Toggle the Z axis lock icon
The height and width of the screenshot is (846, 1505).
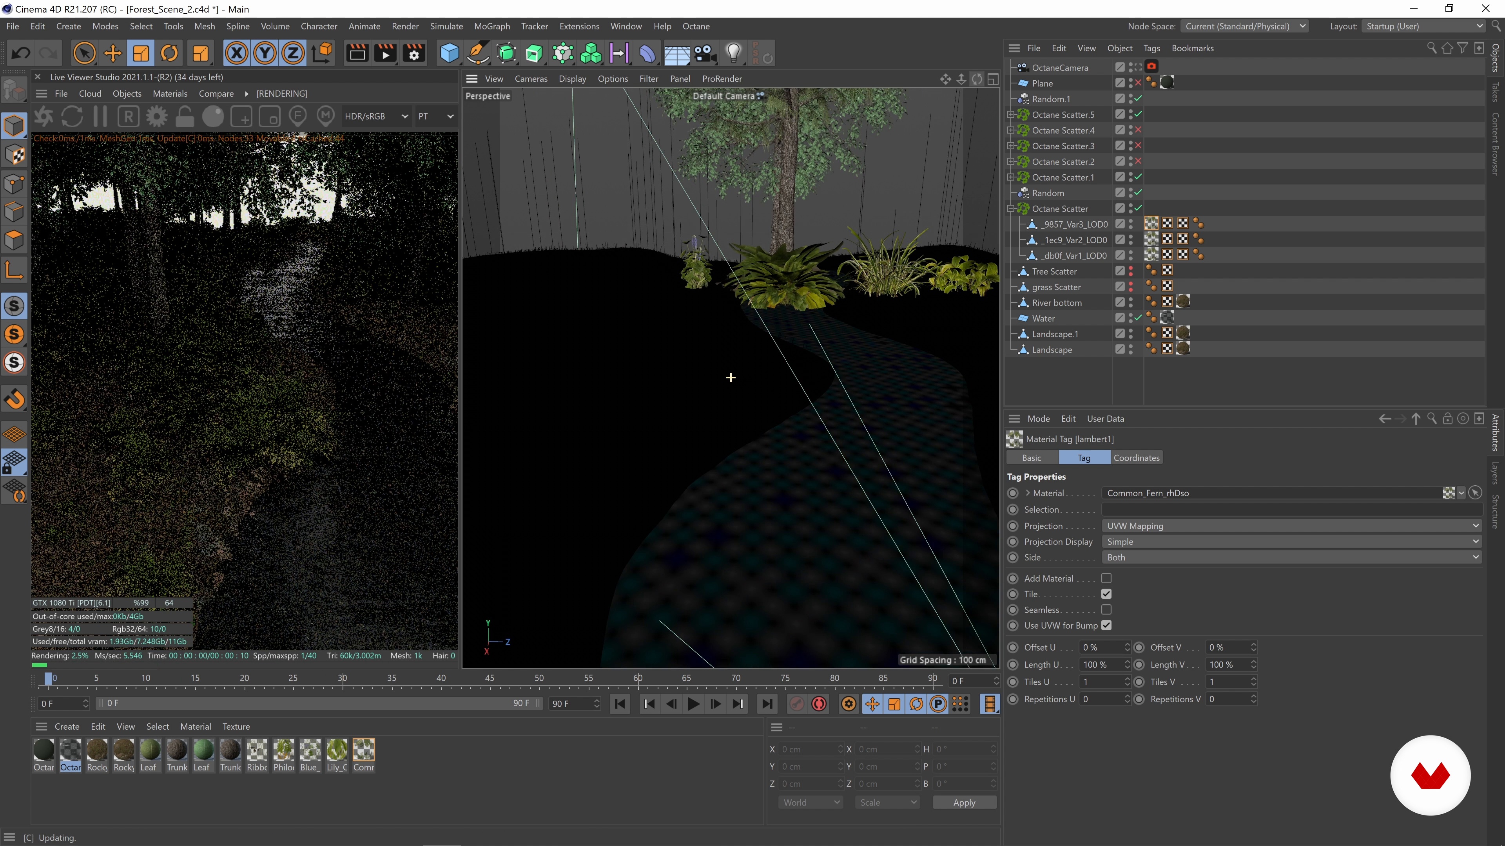click(x=293, y=54)
